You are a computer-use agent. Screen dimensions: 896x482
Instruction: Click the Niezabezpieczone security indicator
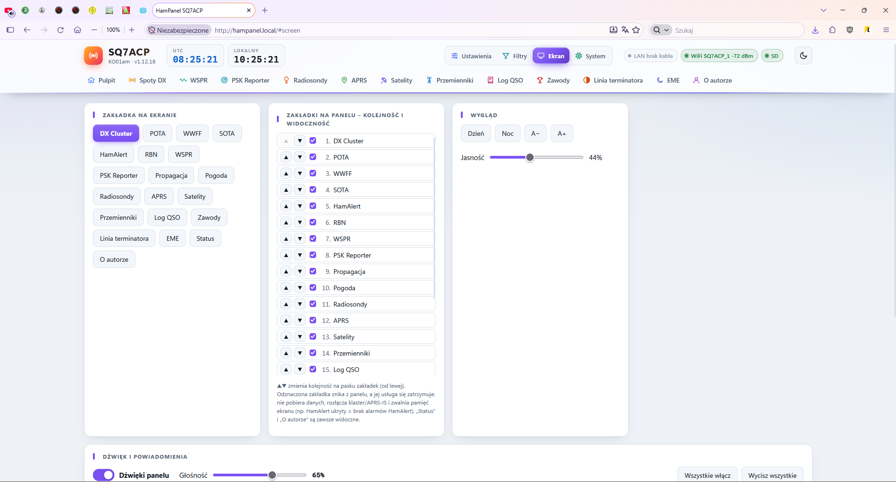coord(178,30)
